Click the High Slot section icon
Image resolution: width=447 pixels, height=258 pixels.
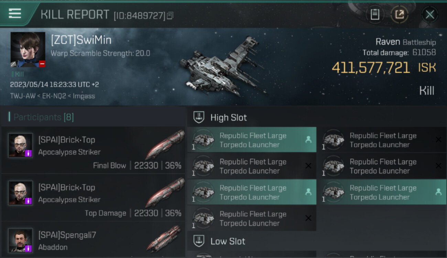[199, 117]
